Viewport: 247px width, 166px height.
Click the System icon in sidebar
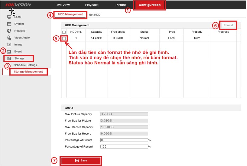click(9, 24)
